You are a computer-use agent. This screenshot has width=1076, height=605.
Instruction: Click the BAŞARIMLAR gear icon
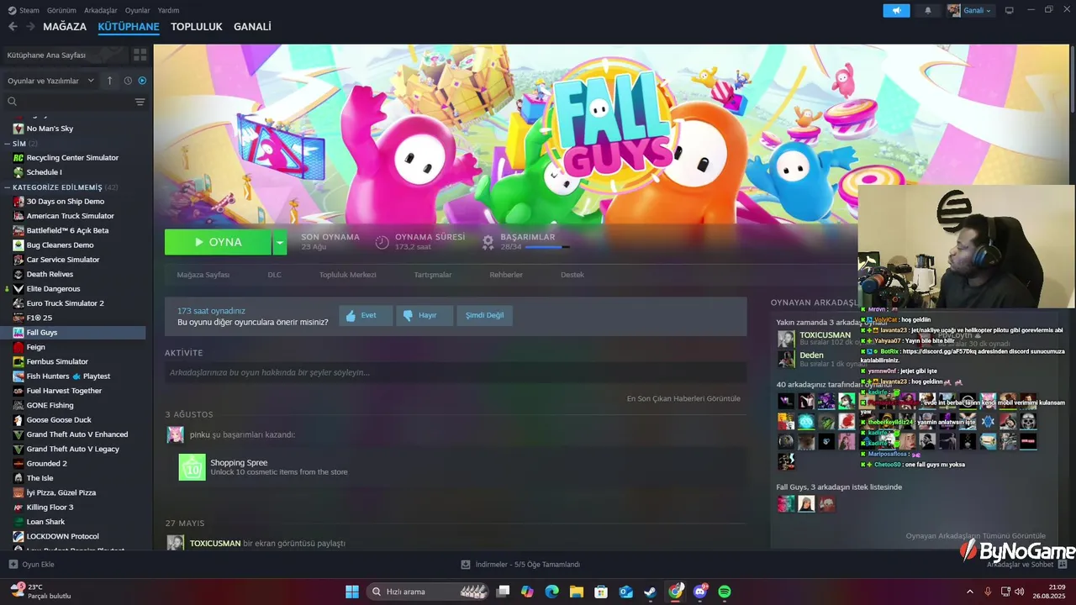[x=488, y=242]
